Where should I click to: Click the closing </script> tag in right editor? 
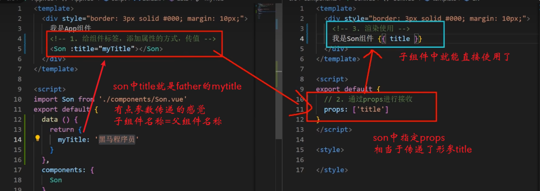334,129
